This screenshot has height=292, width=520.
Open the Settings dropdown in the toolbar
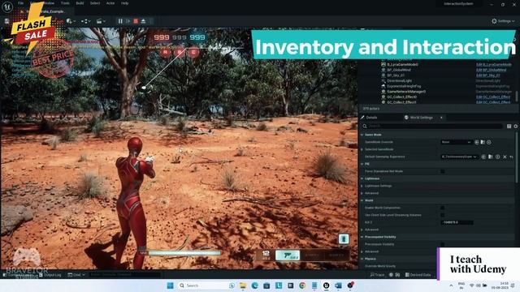(x=503, y=21)
